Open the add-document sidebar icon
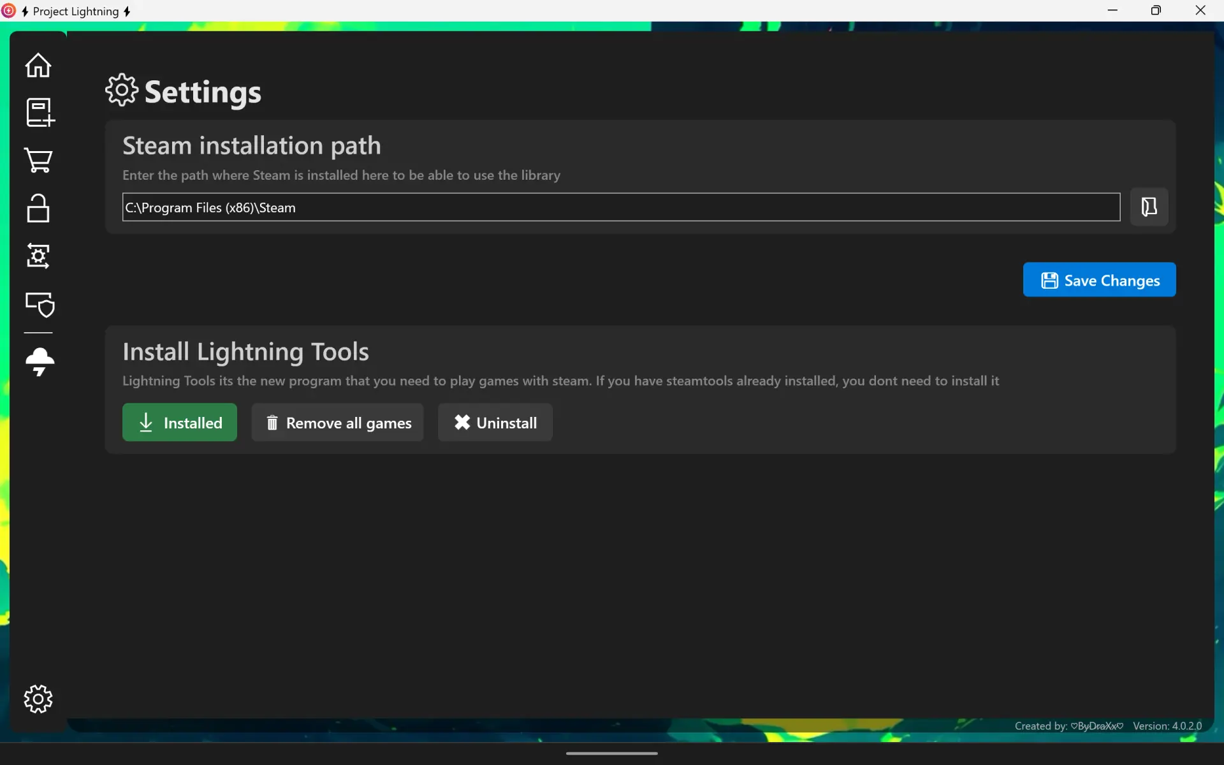1224x765 pixels. click(40, 112)
